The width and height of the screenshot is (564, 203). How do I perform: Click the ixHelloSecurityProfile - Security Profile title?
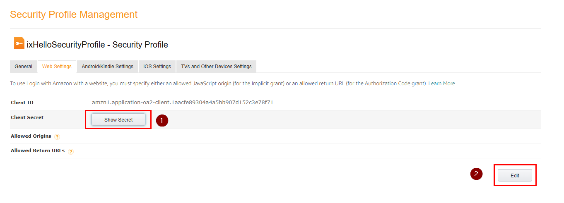point(97,45)
